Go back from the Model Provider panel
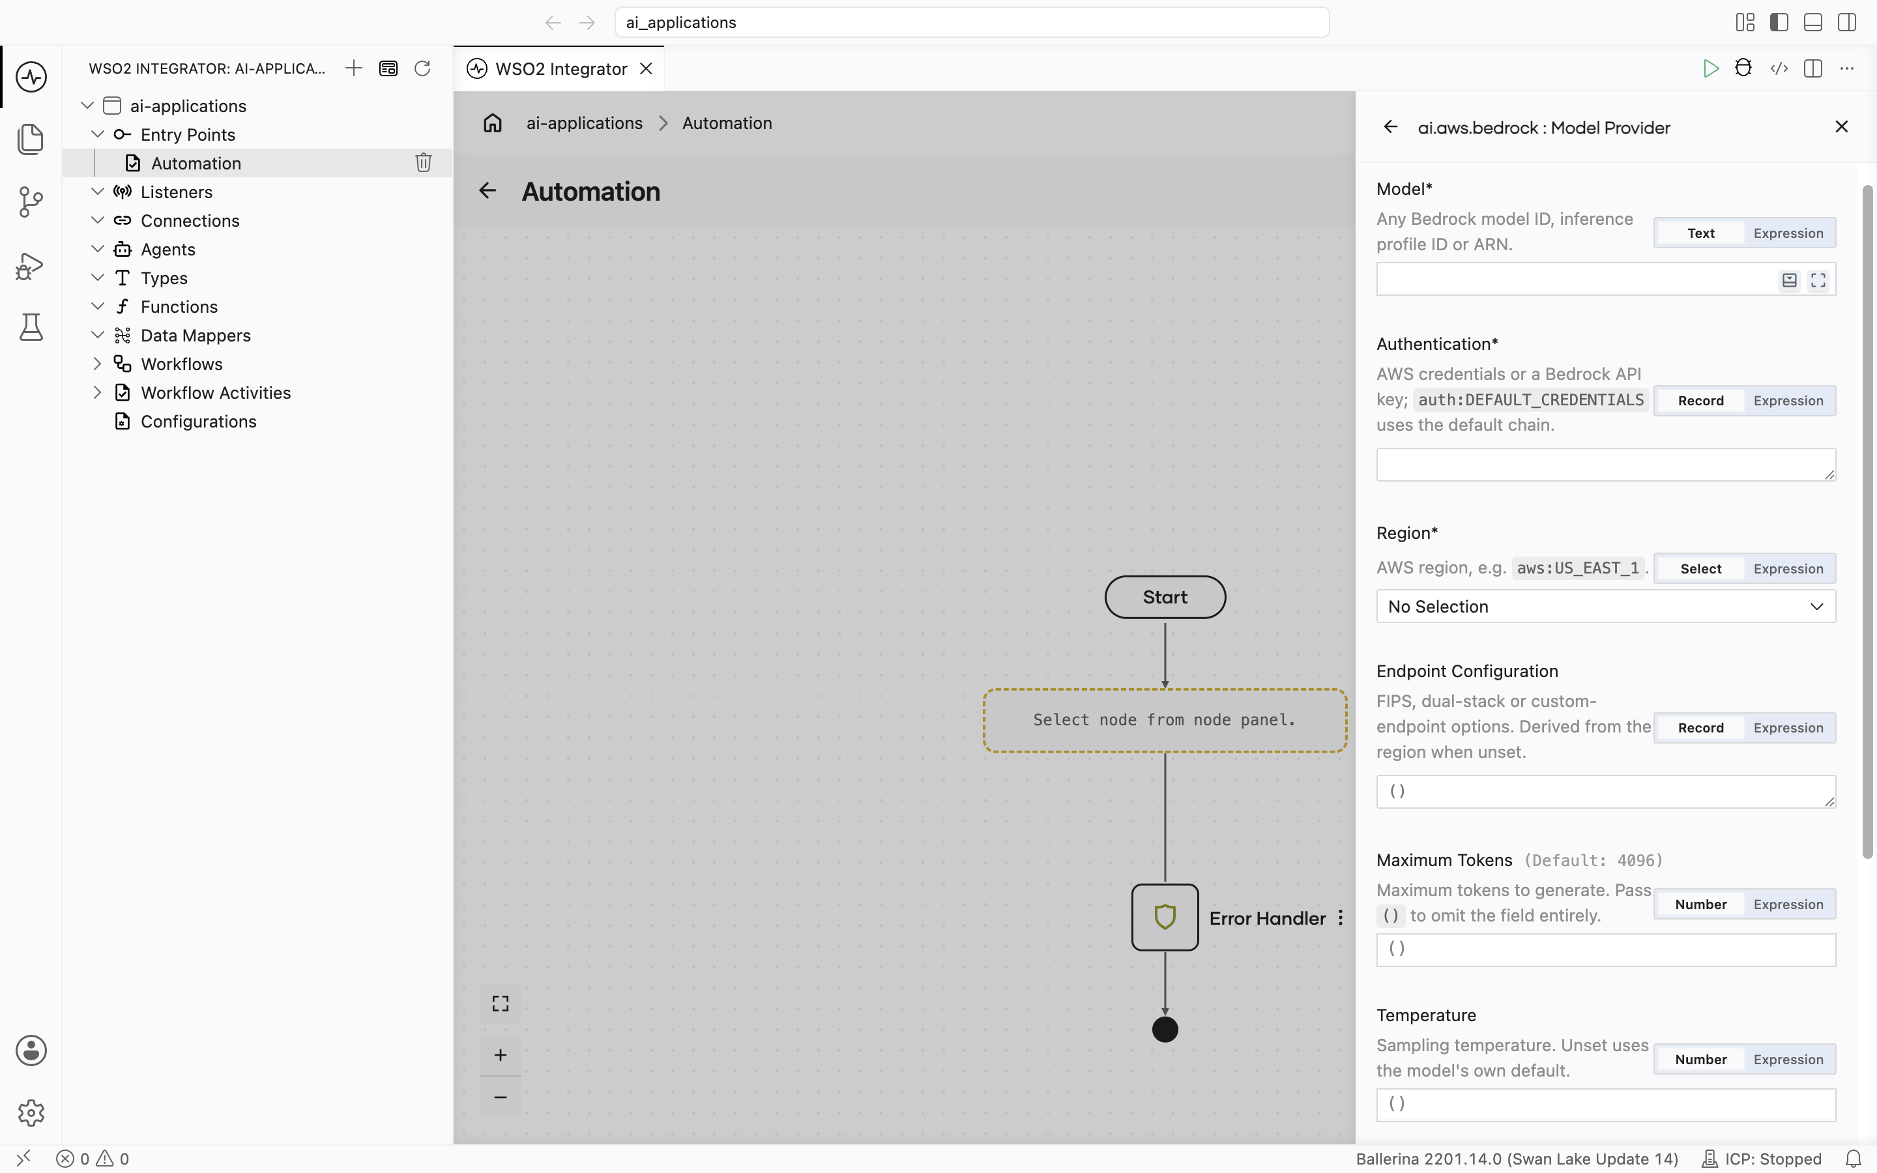Viewport: 1877px width, 1173px height. [x=1390, y=127]
